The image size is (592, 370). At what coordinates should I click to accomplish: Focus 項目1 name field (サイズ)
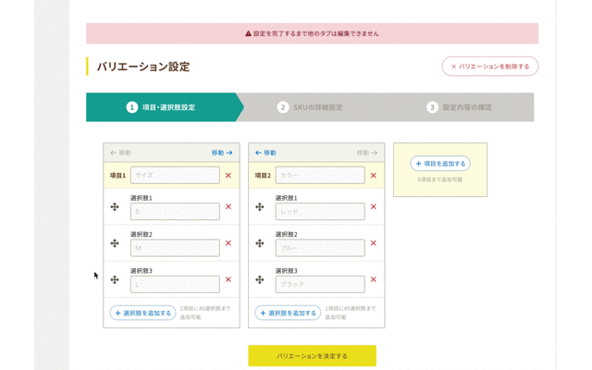175,175
